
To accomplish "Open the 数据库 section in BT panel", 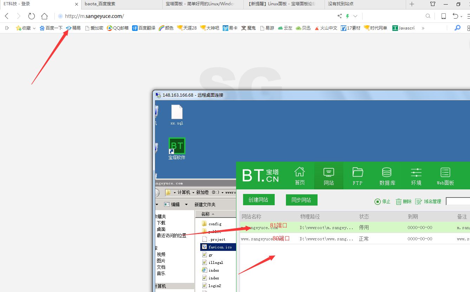I will pos(387,176).
